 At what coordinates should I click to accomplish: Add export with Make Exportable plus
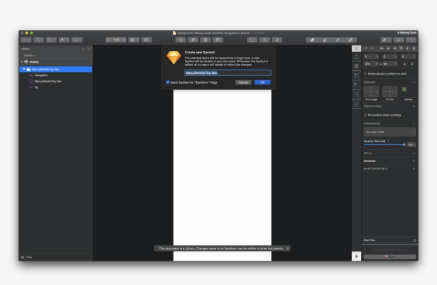coord(414,168)
